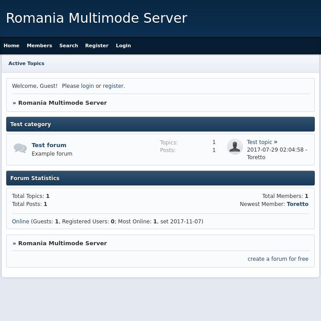Click the Online users link
Image resolution: width=321 pixels, height=321 pixels.
tap(21, 222)
